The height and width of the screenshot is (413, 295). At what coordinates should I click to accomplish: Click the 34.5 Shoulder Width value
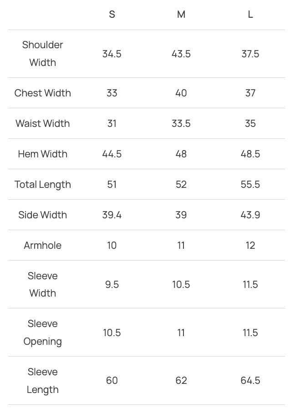(x=112, y=54)
